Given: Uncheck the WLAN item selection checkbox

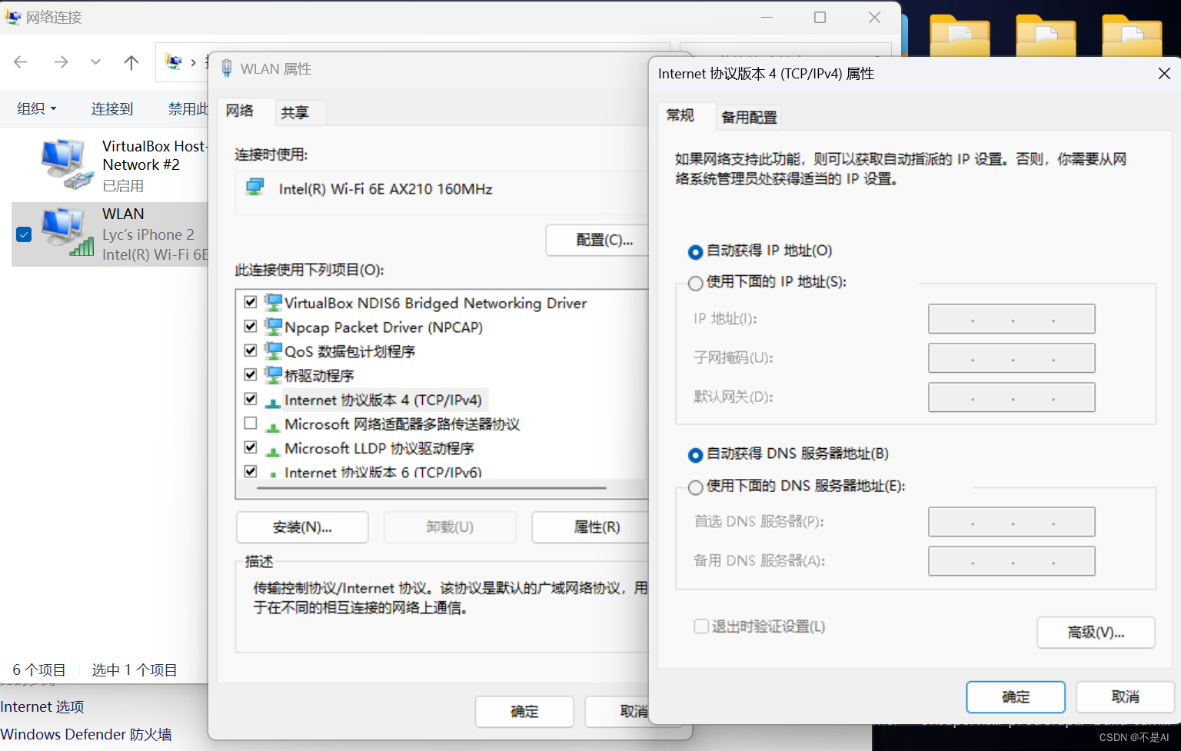Looking at the screenshot, I should 24,234.
